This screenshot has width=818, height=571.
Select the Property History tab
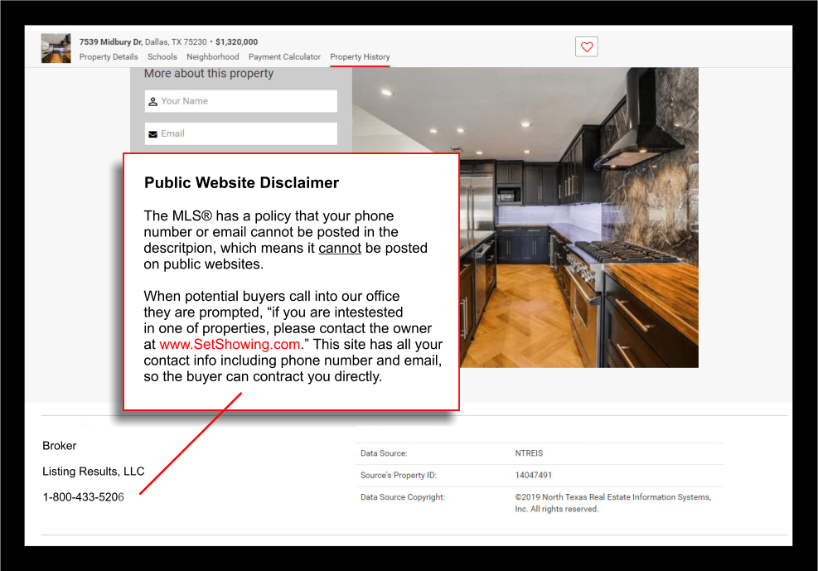tap(359, 56)
